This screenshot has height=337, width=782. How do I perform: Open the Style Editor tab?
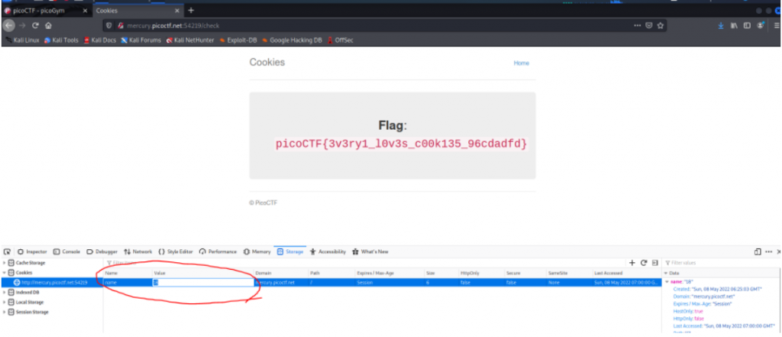pos(176,251)
